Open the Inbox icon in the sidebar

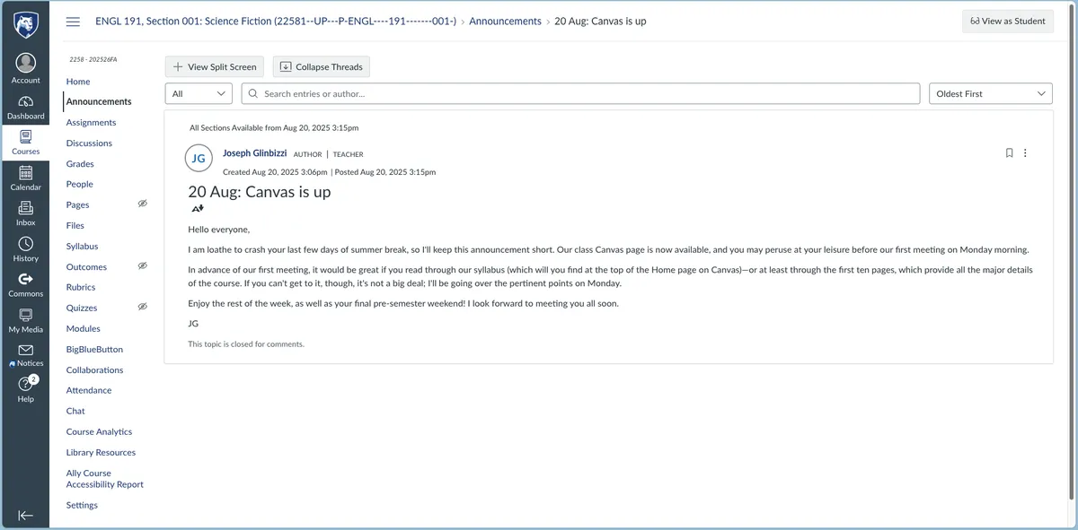tap(25, 209)
